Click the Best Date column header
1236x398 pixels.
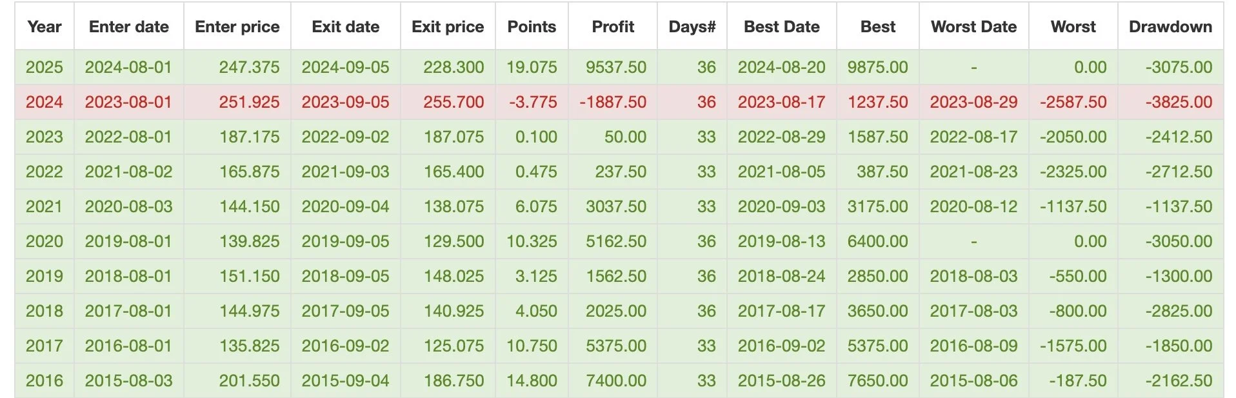[782, 26]
